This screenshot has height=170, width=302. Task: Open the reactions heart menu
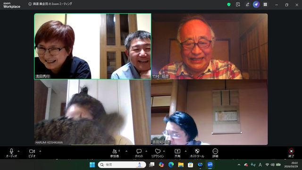[158, 153]
